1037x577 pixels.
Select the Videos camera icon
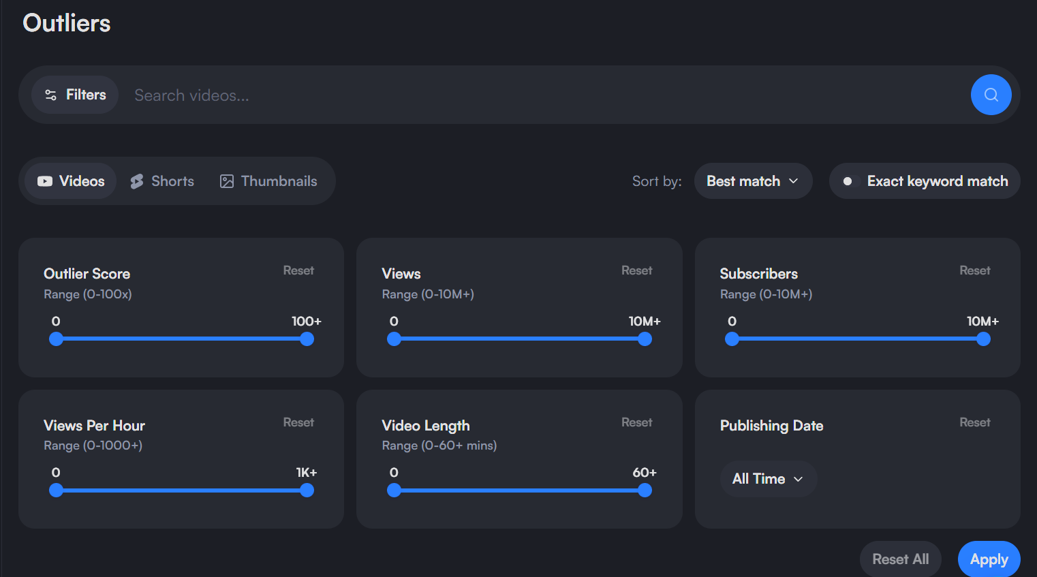(44, 181)
